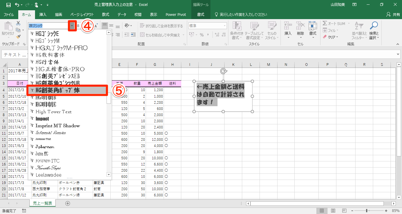The height and width of the screenshot is (214, 402).
Task: Align text to the top
Action: tap(105, 26)
